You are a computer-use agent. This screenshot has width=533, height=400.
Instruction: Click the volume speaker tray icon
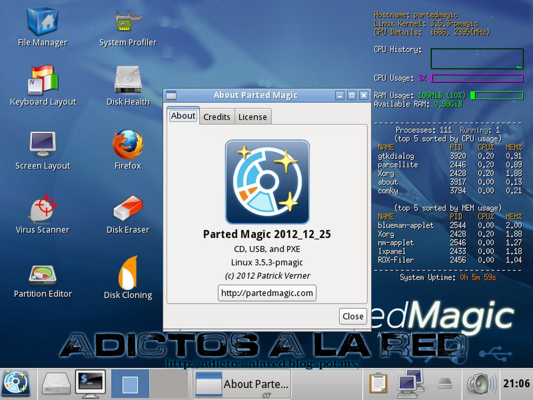click(x=480, y=384)
